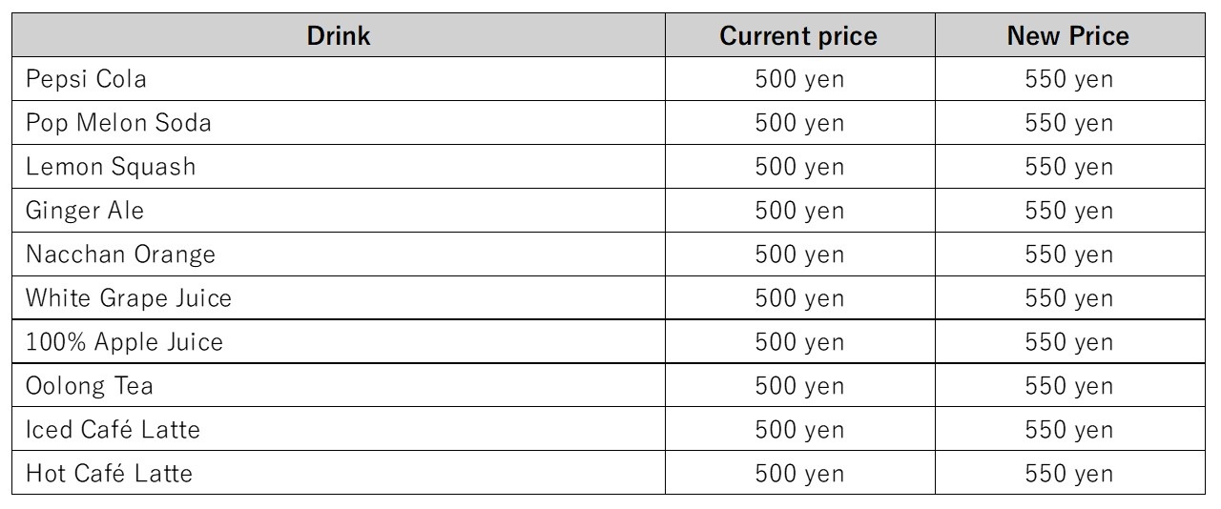Select White Grape Juice's current price cell
Image resolution: width=1221 pixels, height=509 pixels.
point(799,298)
